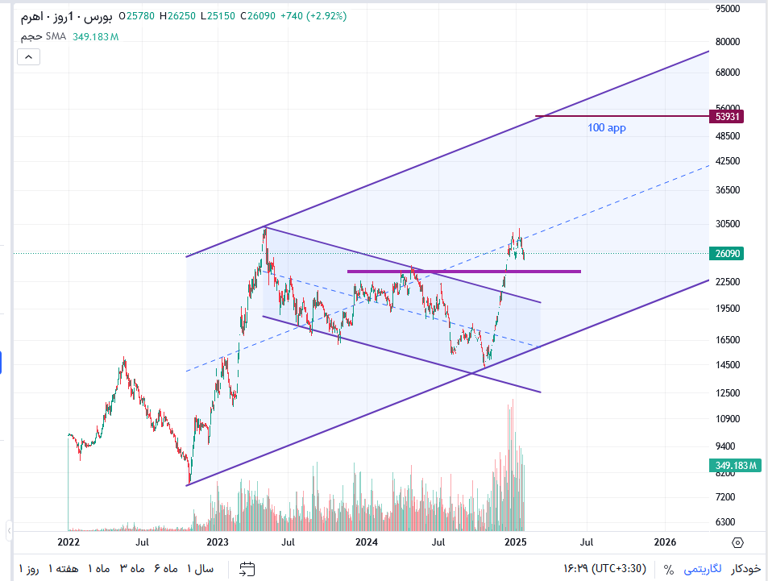Select the ۶ ماه time range

(165, 569)
